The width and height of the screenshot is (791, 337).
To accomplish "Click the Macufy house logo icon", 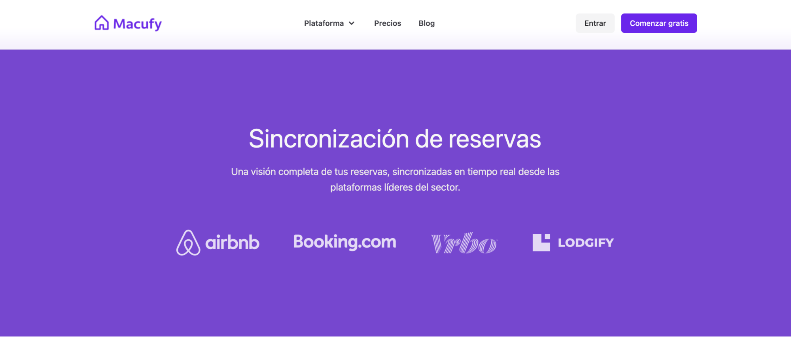I will [102, 23].
